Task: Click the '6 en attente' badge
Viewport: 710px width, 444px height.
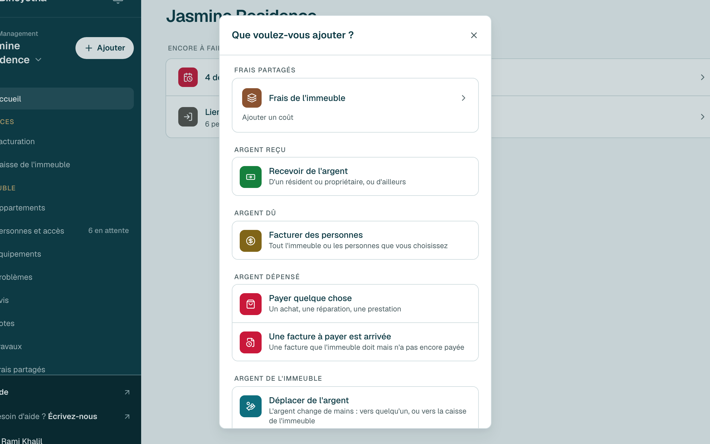Action: pos(108,231)
